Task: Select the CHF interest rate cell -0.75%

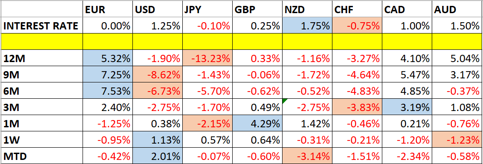Action: [357, 26]
